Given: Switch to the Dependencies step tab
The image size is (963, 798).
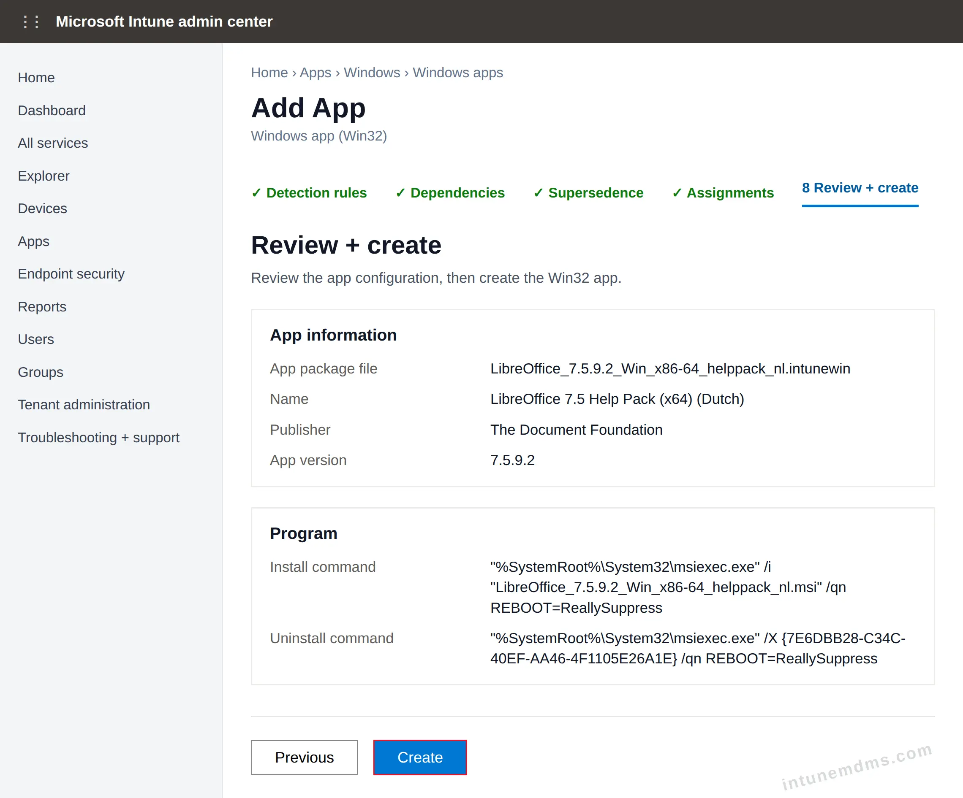Looking at the screenshot, I should pos(450,193).
